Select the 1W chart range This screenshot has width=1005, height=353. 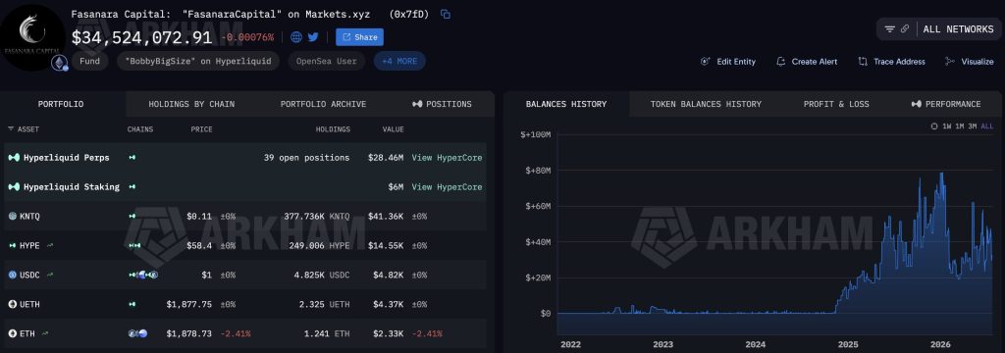(x=947, y=126)
